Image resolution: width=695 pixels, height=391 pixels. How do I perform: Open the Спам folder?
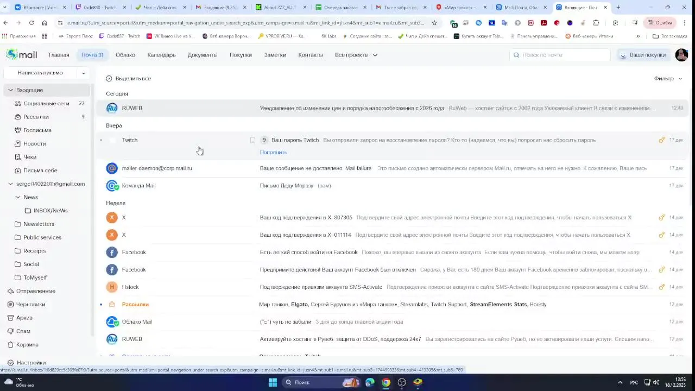click(23, 331)
